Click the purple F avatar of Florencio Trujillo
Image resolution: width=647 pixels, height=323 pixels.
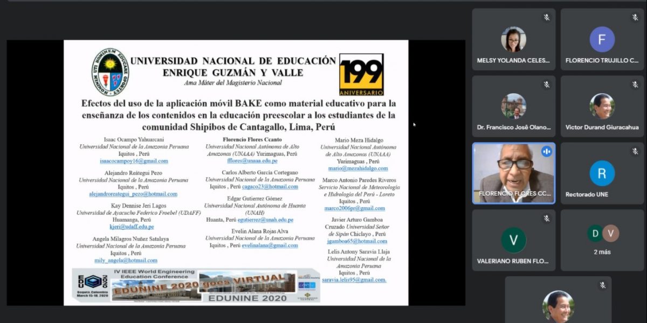pos(602,39)
